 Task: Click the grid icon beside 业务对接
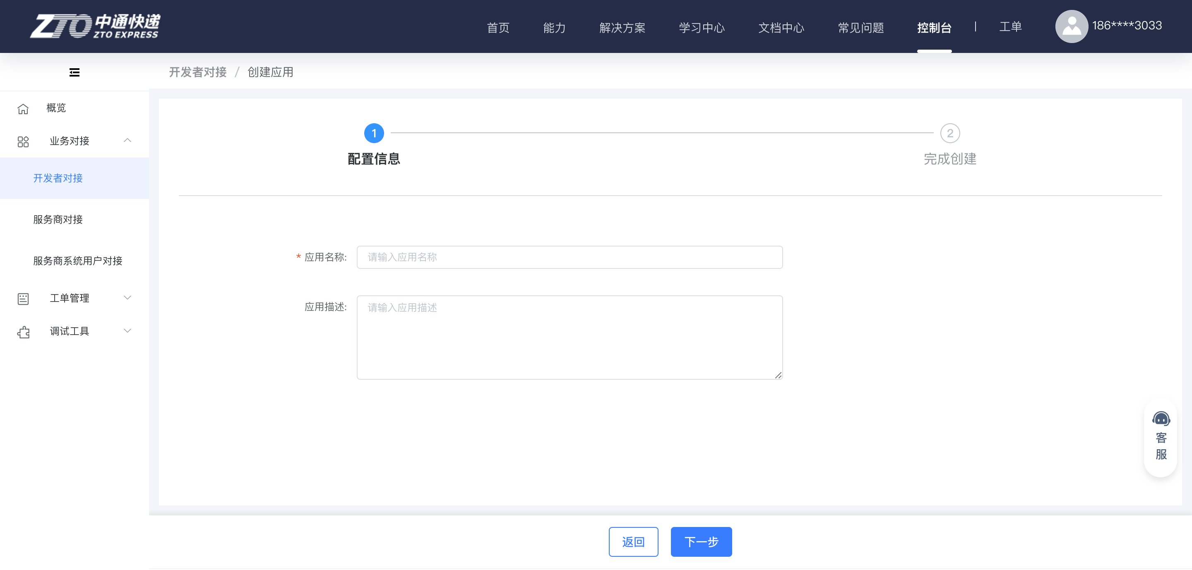(x=23, y=141)
